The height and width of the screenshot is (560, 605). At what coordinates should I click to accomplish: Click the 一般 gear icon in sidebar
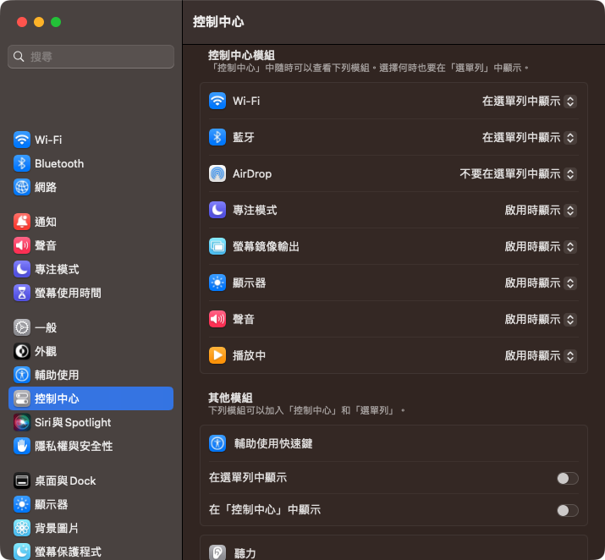coord(22,327)
